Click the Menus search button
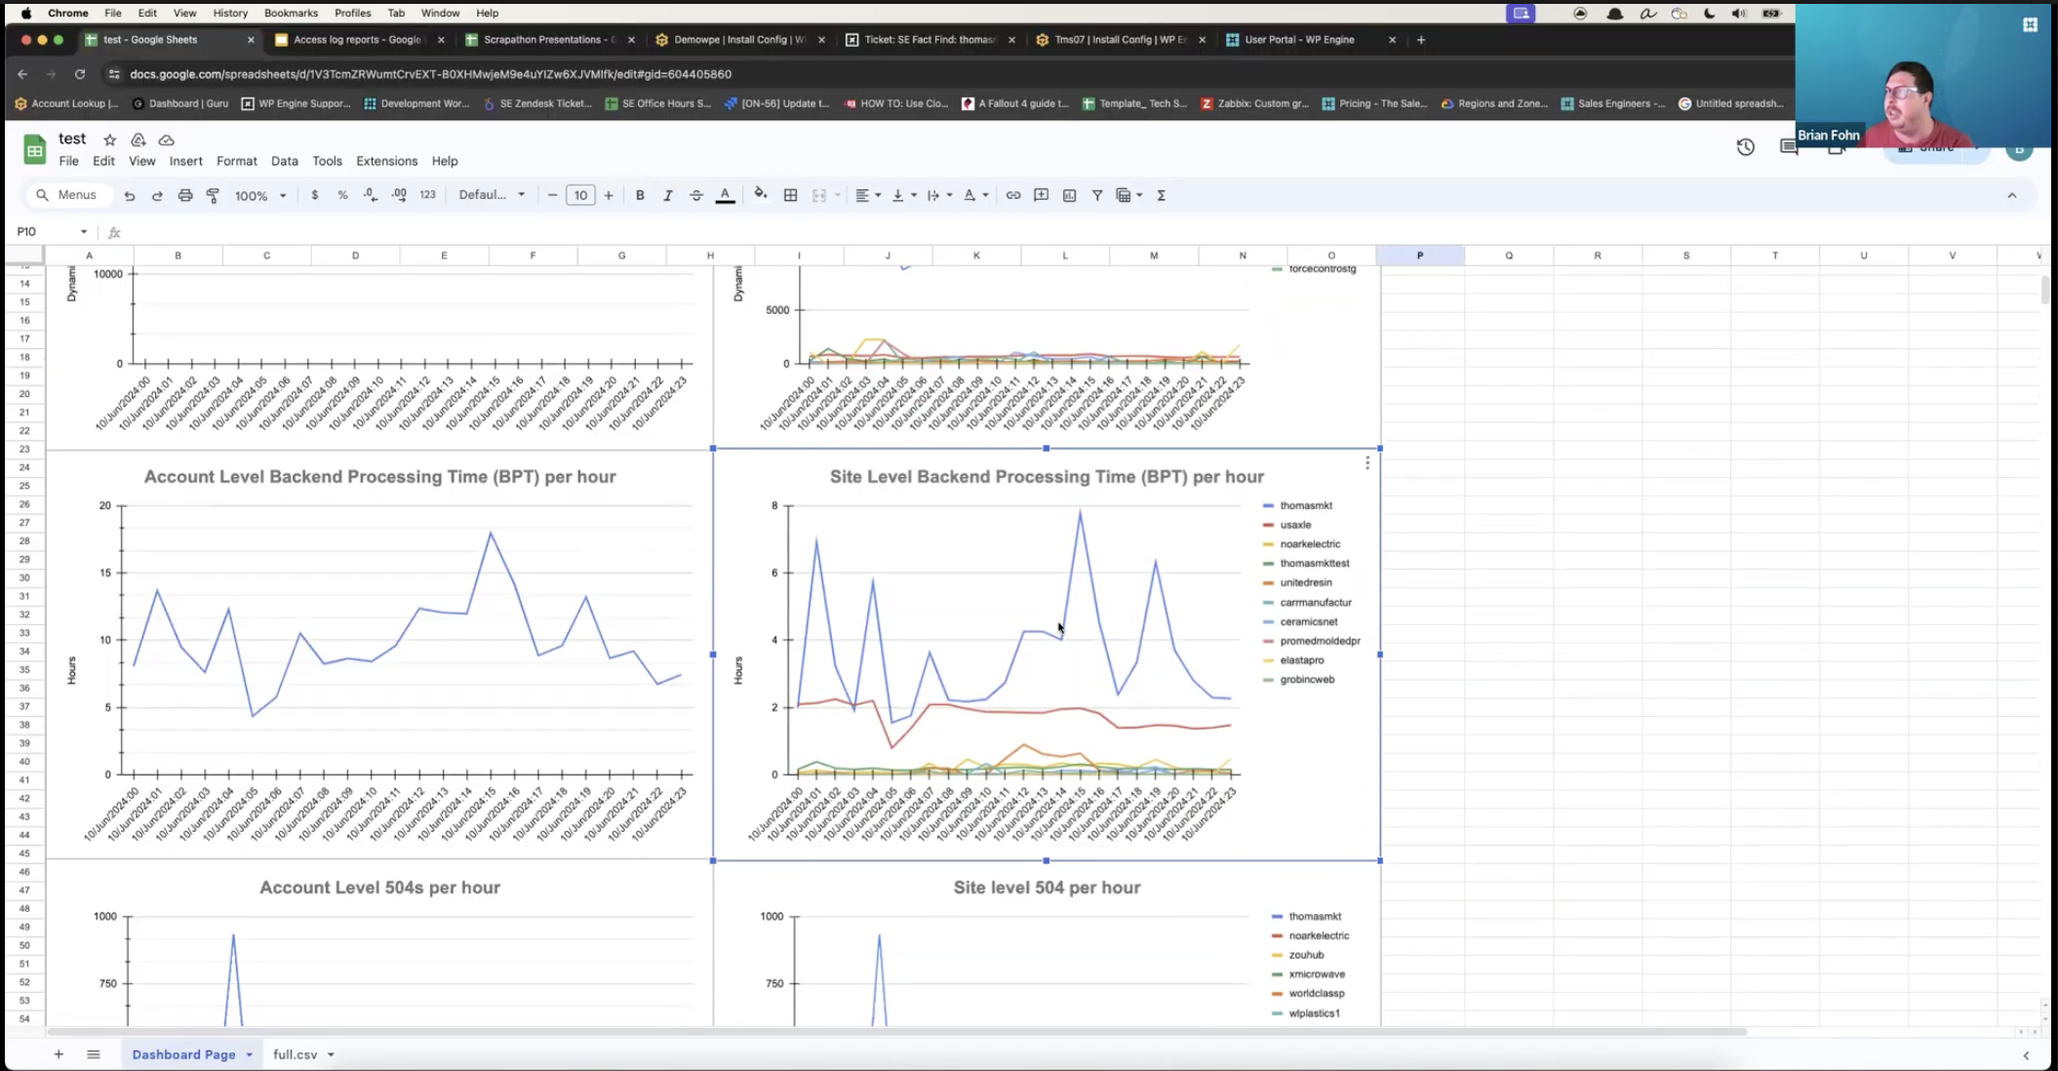 (66, 195)
